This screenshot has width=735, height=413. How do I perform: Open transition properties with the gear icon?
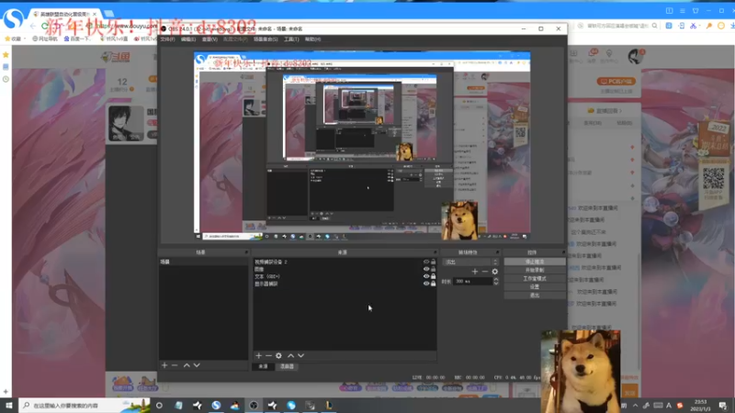pos(495,272)
